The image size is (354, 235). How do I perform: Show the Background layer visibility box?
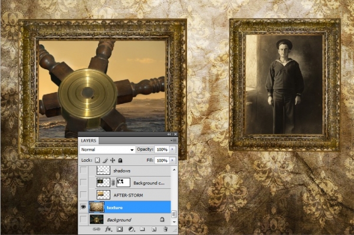pyautogui.click(x=83, y=219)
